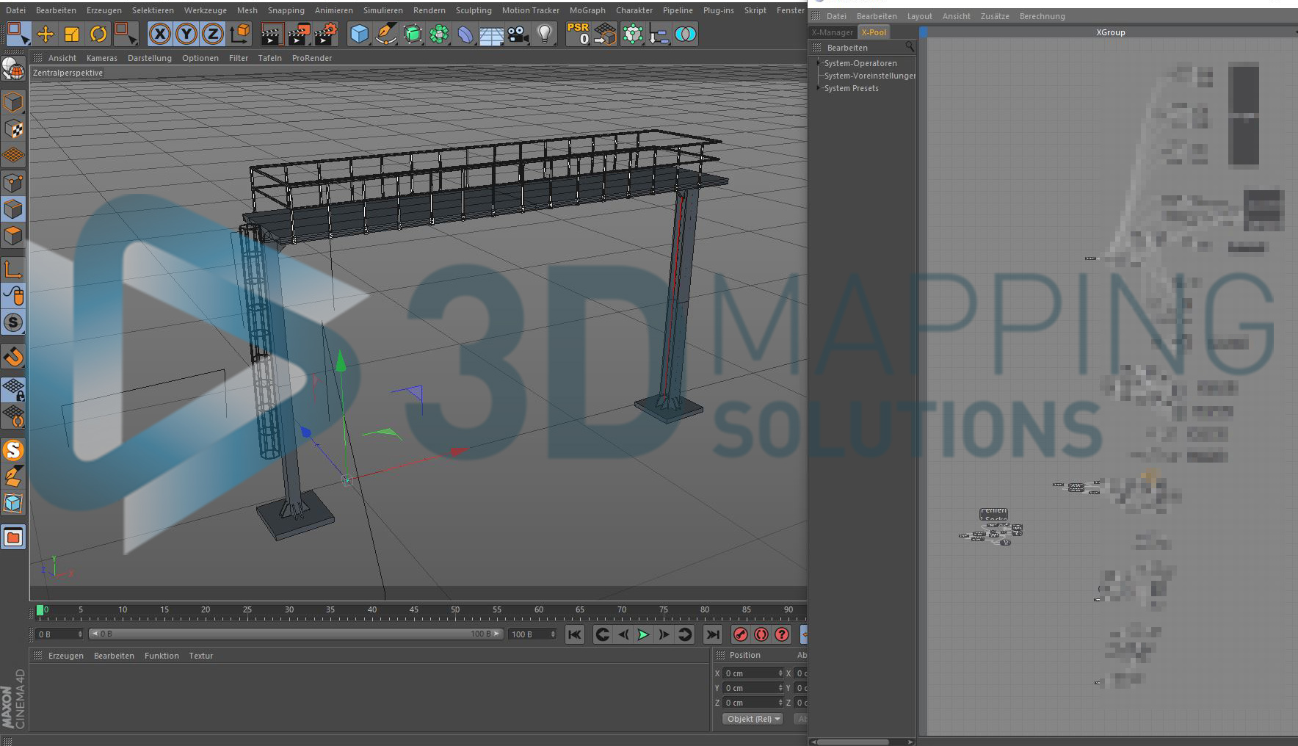Click the light bulb icon
The width and height of the screenshot is (1298, 746).
click(545, 34)
